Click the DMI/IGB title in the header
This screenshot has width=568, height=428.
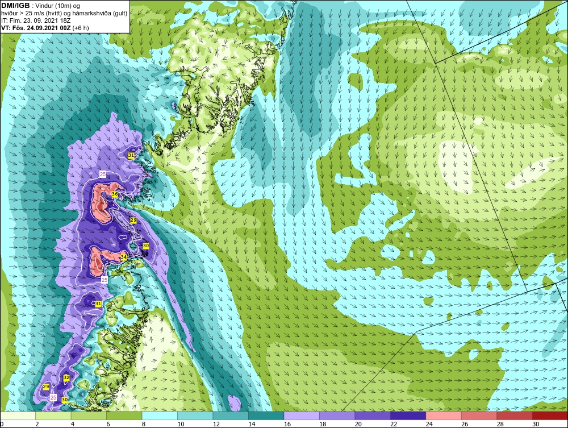pos(15,6)
